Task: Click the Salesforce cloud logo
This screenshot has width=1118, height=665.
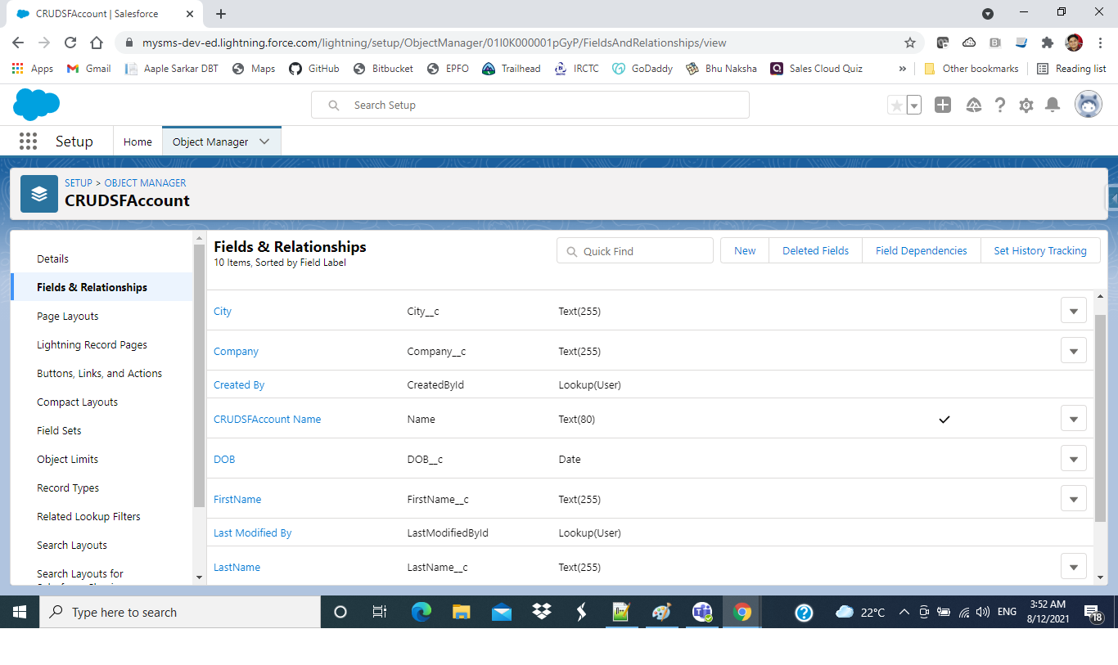Action: click(x=37, y=105)
